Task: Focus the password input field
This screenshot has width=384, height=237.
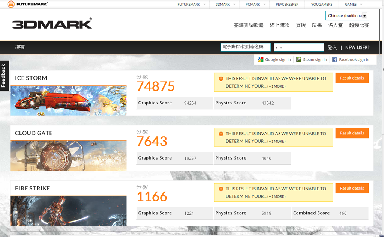Action: tap(299, 47)
